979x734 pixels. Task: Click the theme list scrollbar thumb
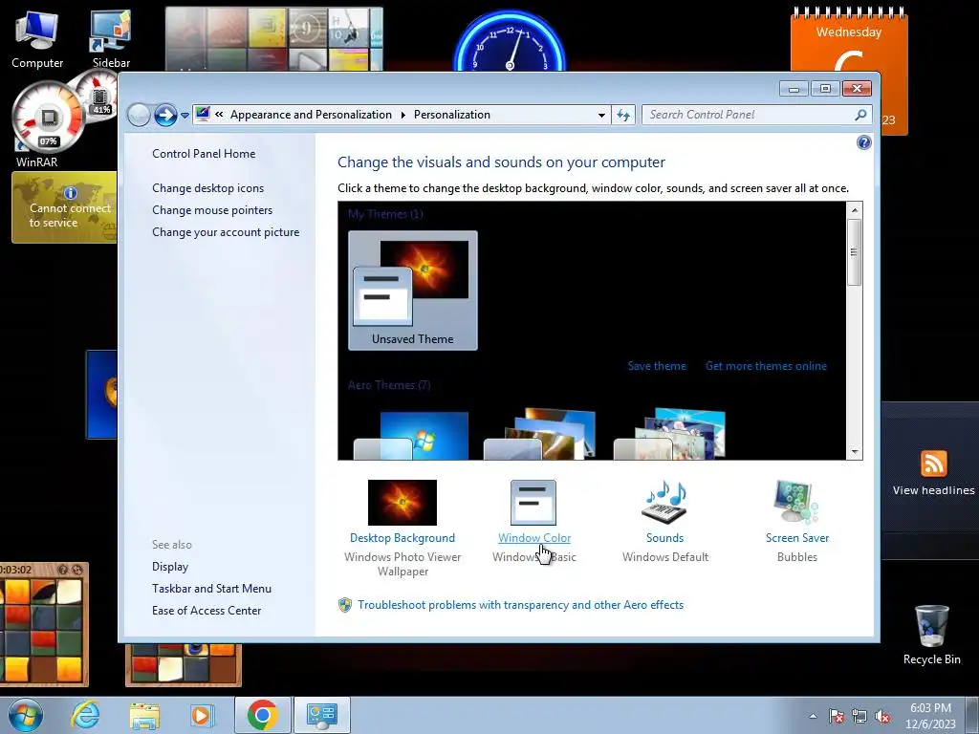click(854, 252)
